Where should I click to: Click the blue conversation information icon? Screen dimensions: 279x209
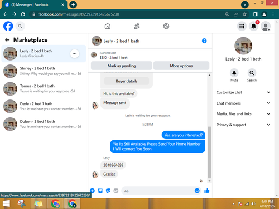point(204,41)
